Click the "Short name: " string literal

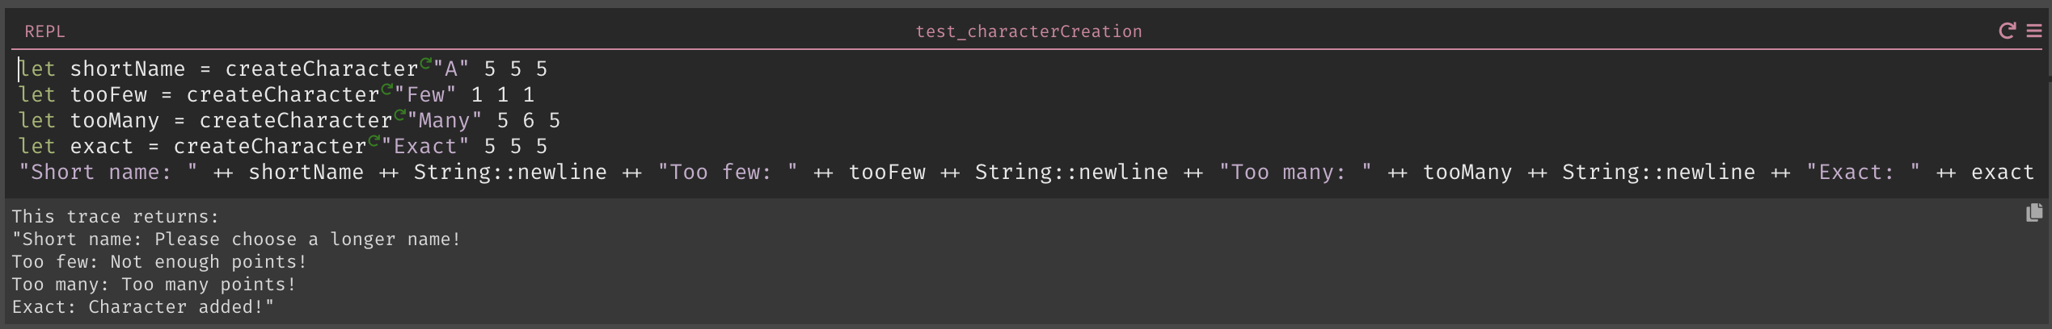click(x=108, y=173)
